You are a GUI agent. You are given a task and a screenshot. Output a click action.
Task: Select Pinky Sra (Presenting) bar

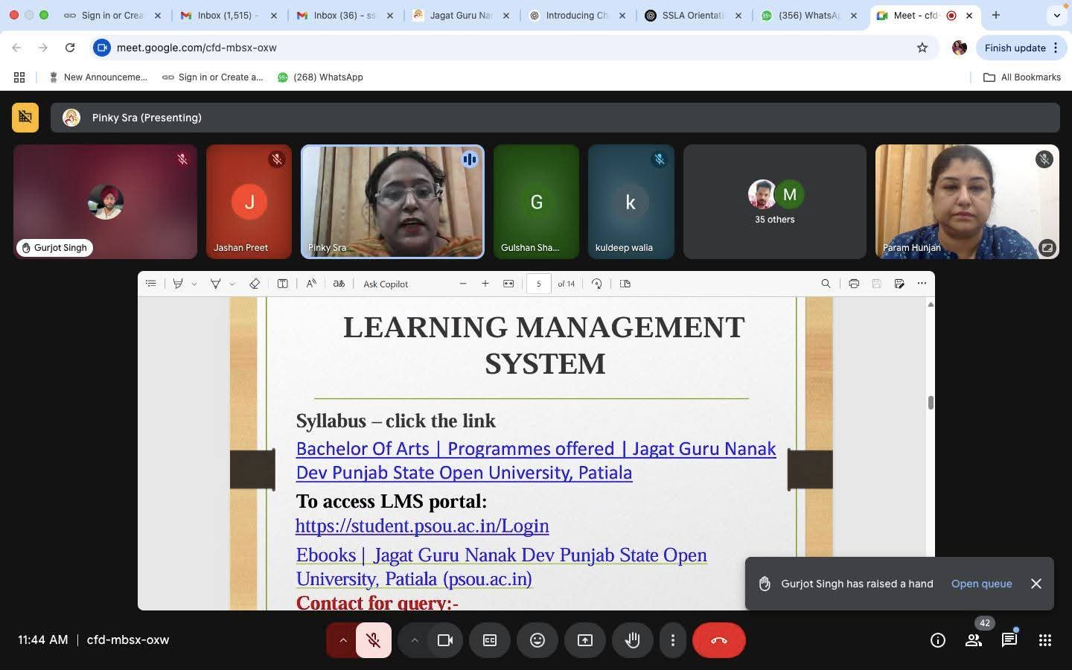pos(555,118)
